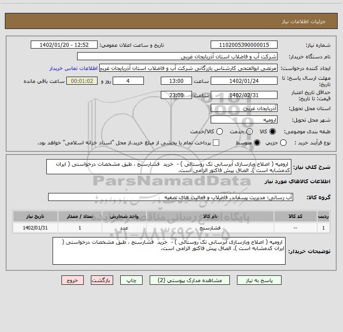
Task: Toggle the اسناد خزانه اسلامی payment checkbox
Action: click(x=216, y=143)
